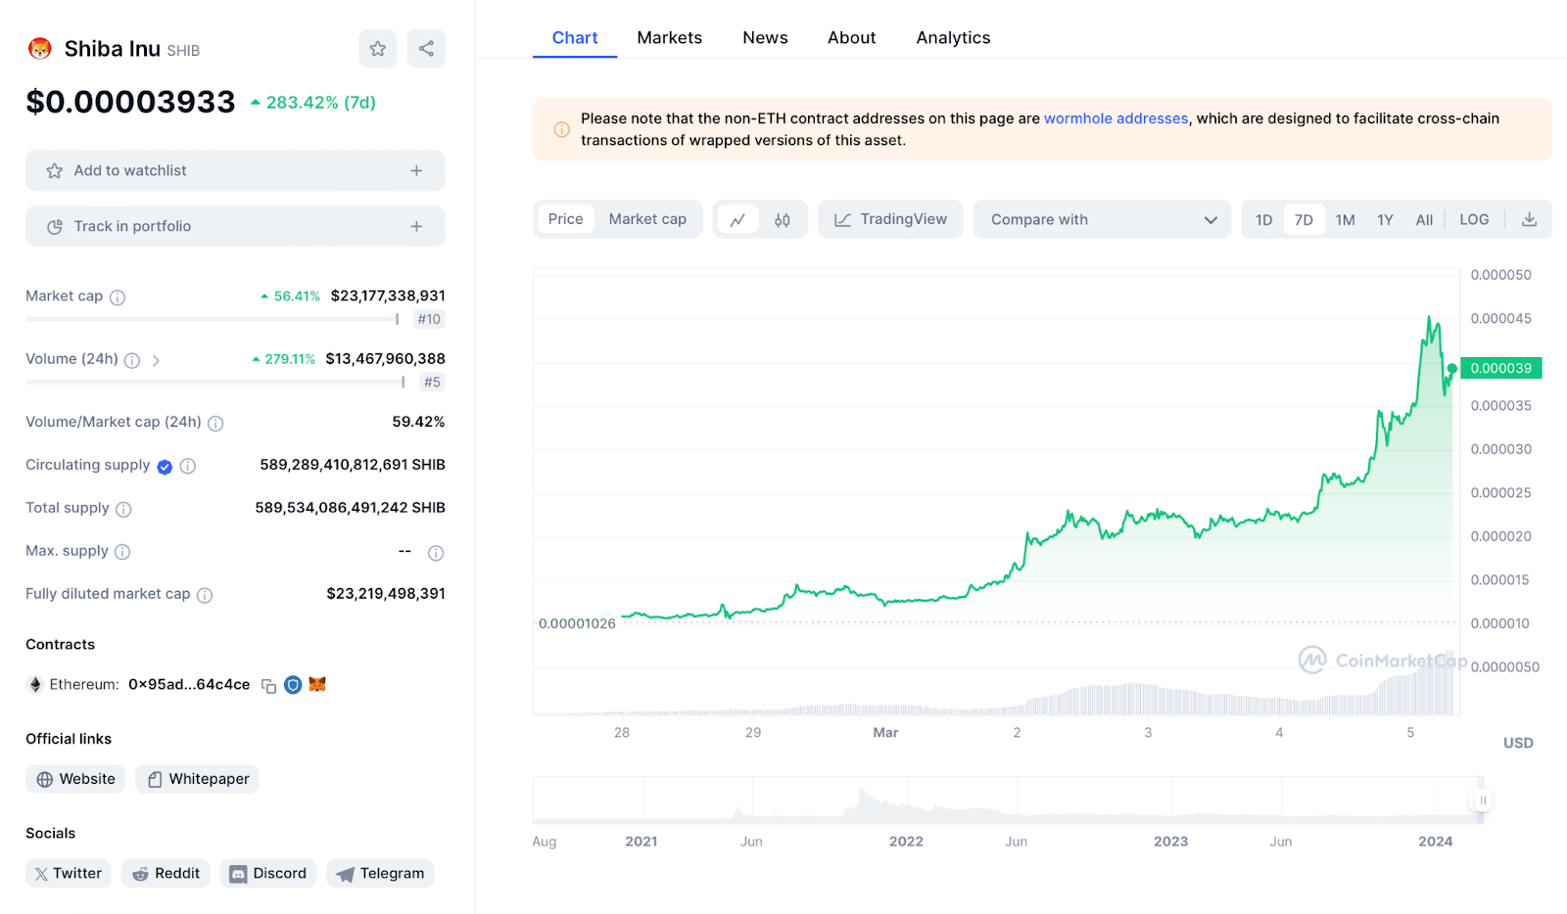Image resolution: width=1567 pixels, height=914 pixels.
Task: Click the blue shield security icon
Action: [x=293, y=685]
